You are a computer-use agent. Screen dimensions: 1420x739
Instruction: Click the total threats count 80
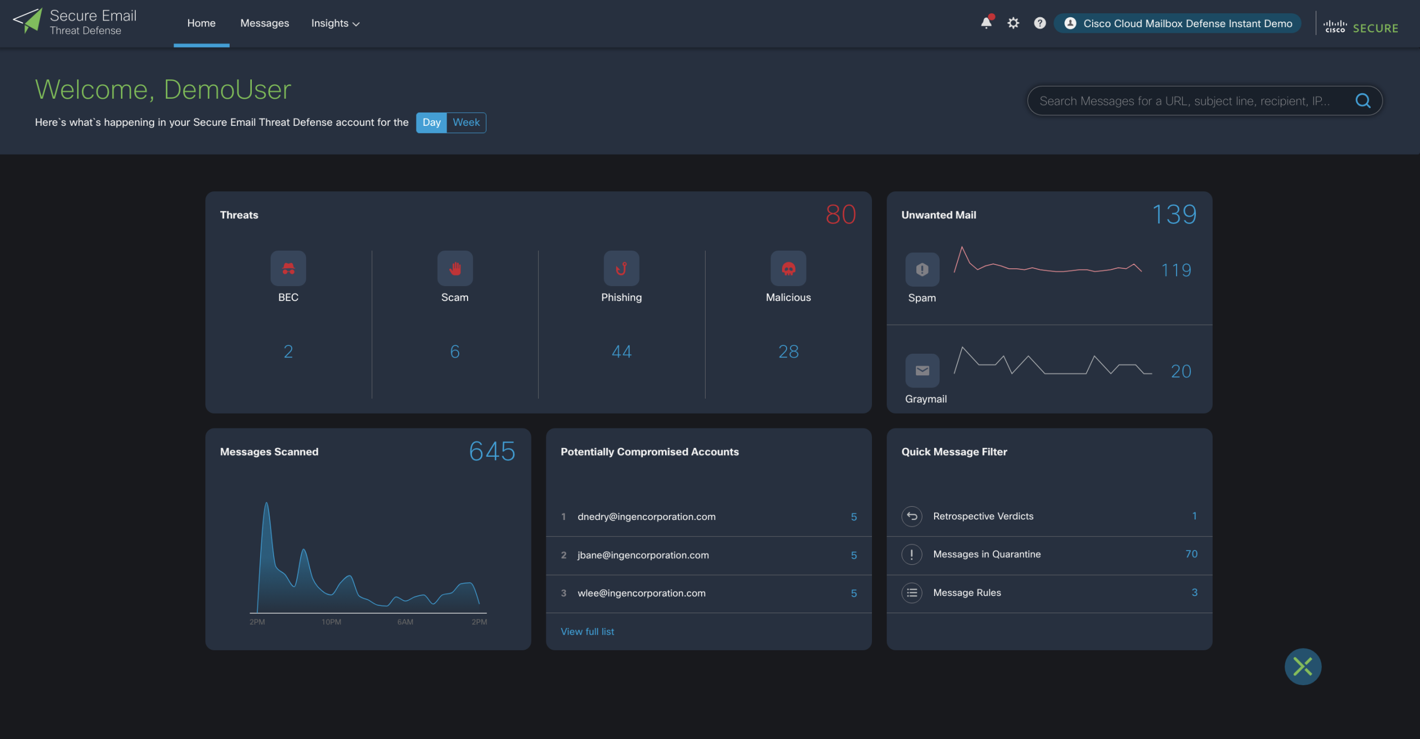click(841, 215)
